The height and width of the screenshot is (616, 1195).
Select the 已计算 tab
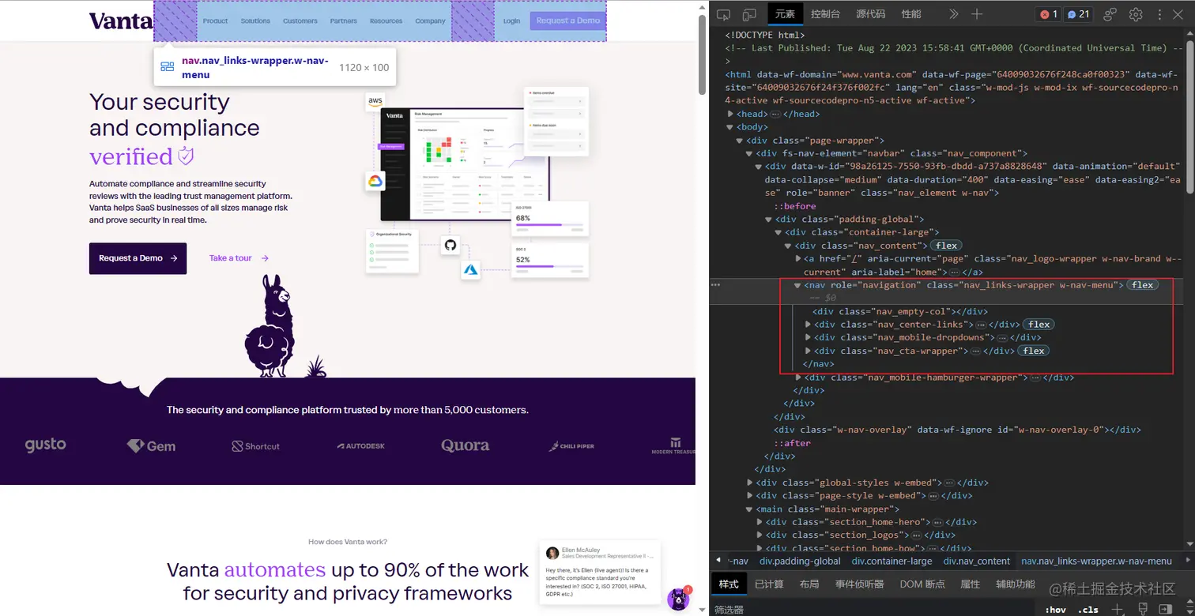(x=769, y=584)
